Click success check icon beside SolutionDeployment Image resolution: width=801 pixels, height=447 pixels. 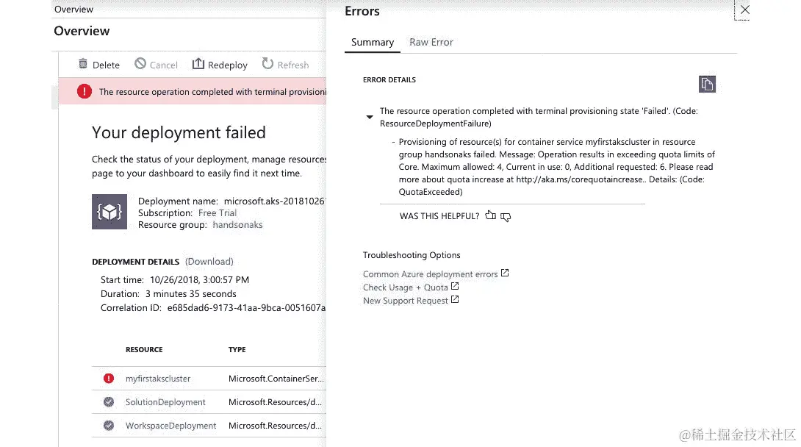[x=109, y=402]
